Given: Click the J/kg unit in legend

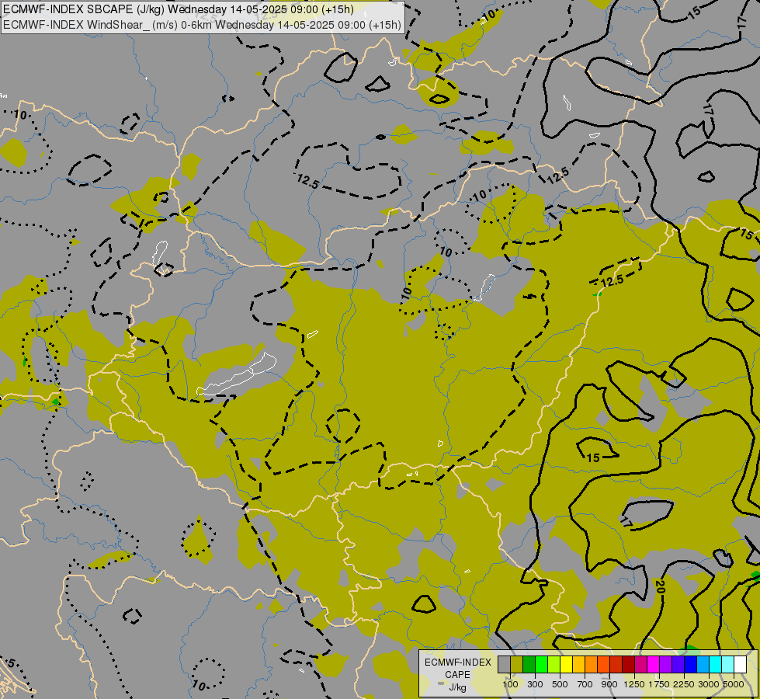Looking at the screenshot, I should (x=457, y=688).
